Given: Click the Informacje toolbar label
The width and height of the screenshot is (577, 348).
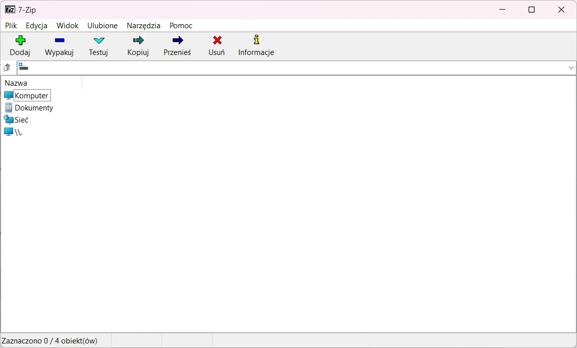Looking at the screenshot, I should pyautogui.click(x=256, y=52).
